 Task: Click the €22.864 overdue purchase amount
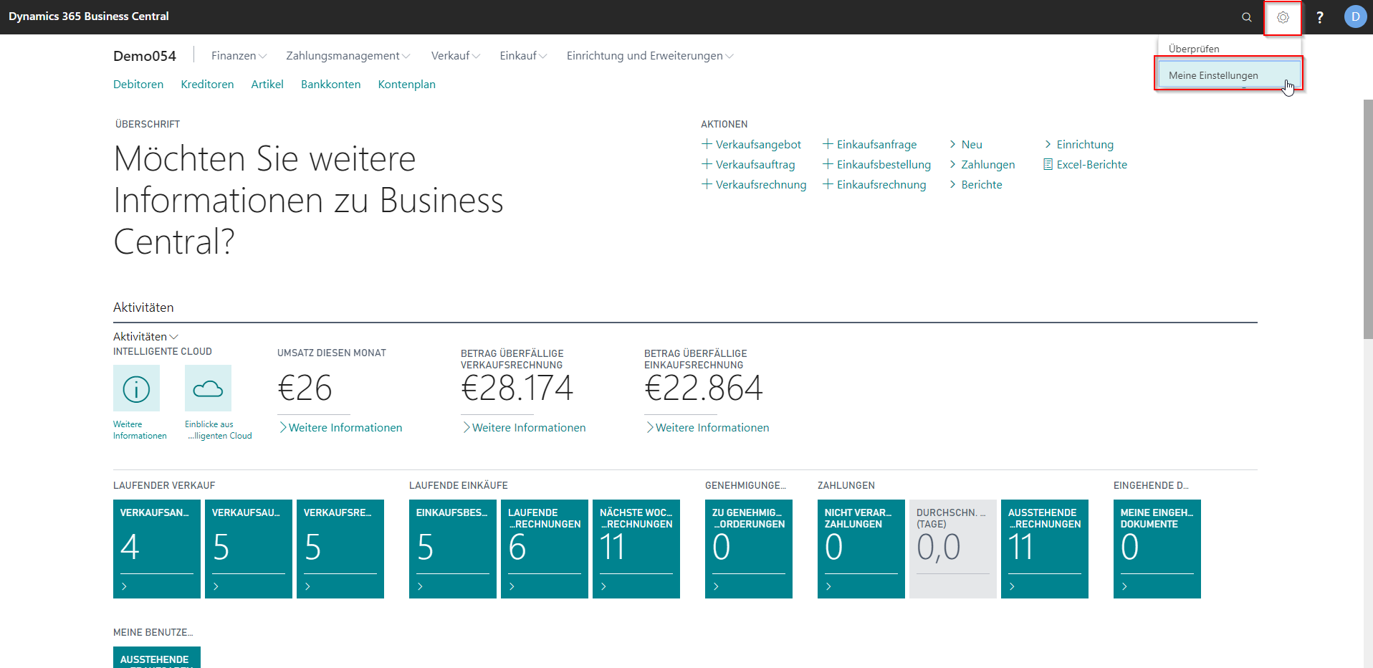pos(704,388)
